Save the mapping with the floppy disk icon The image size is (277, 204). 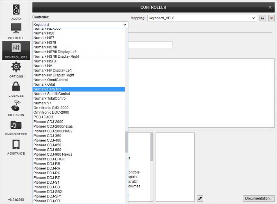(x=263, y=18)
